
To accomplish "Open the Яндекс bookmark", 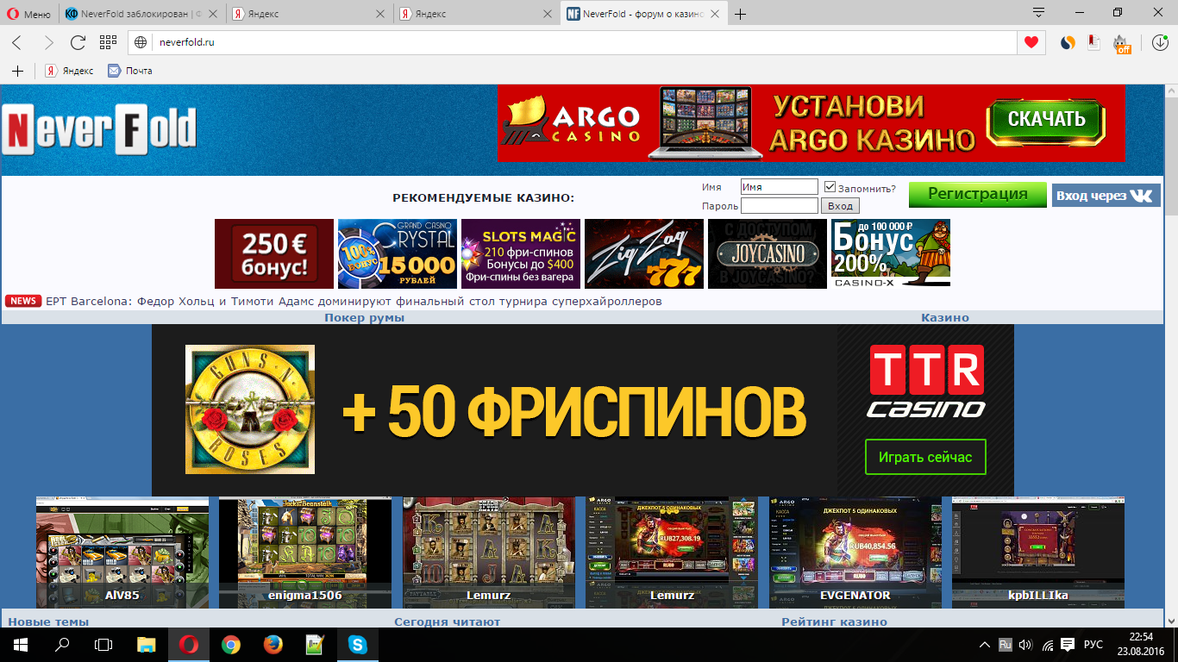I will click(70, 71).
